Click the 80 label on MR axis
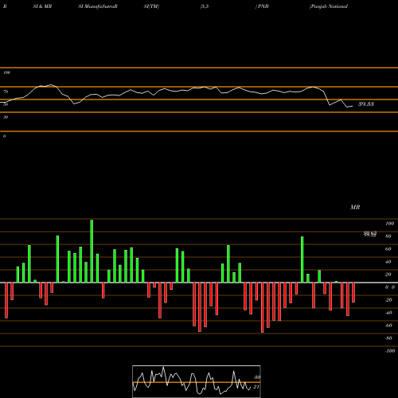 [388, 236]
